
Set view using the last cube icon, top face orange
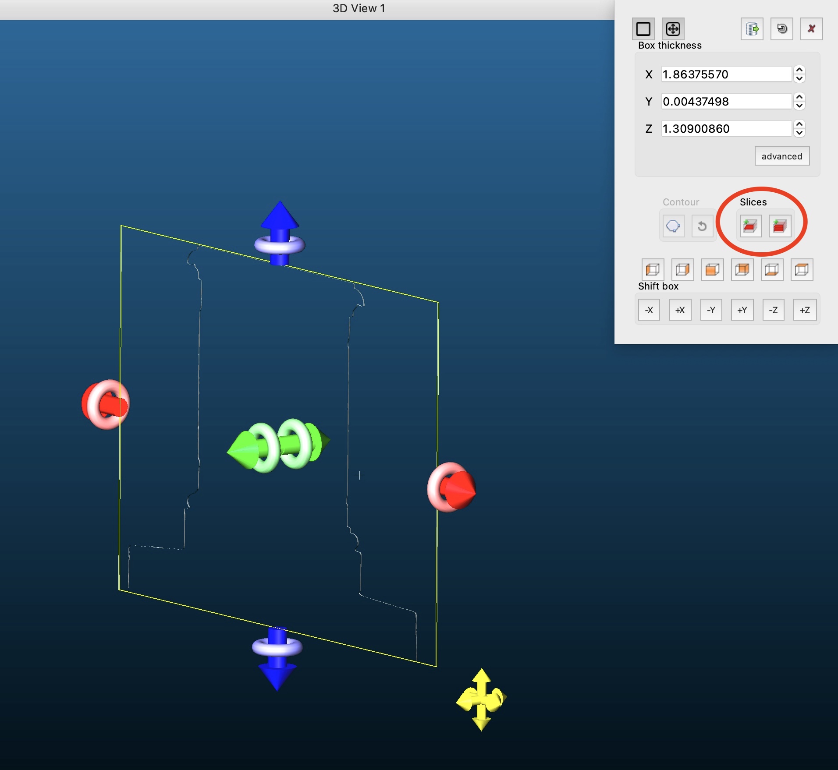coord(802,269)
